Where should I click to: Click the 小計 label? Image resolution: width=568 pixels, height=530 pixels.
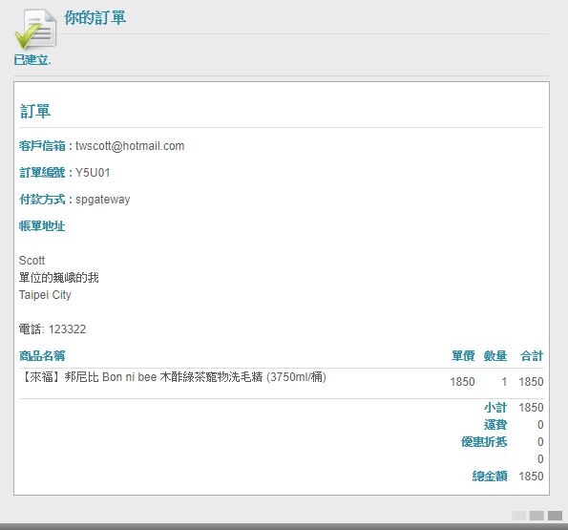point(495,408)
